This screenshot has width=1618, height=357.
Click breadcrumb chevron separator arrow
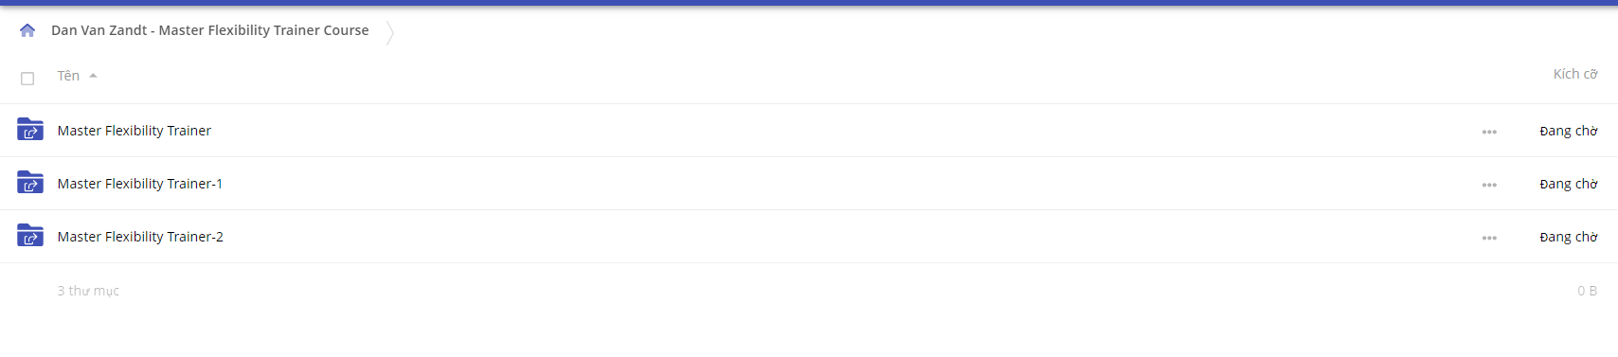click(x=390, y=31)
